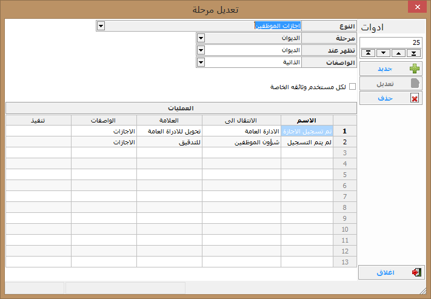Click the jump-to-last record arrow icon
This screenshot has width=431, height=299.
tap(414, 53)
